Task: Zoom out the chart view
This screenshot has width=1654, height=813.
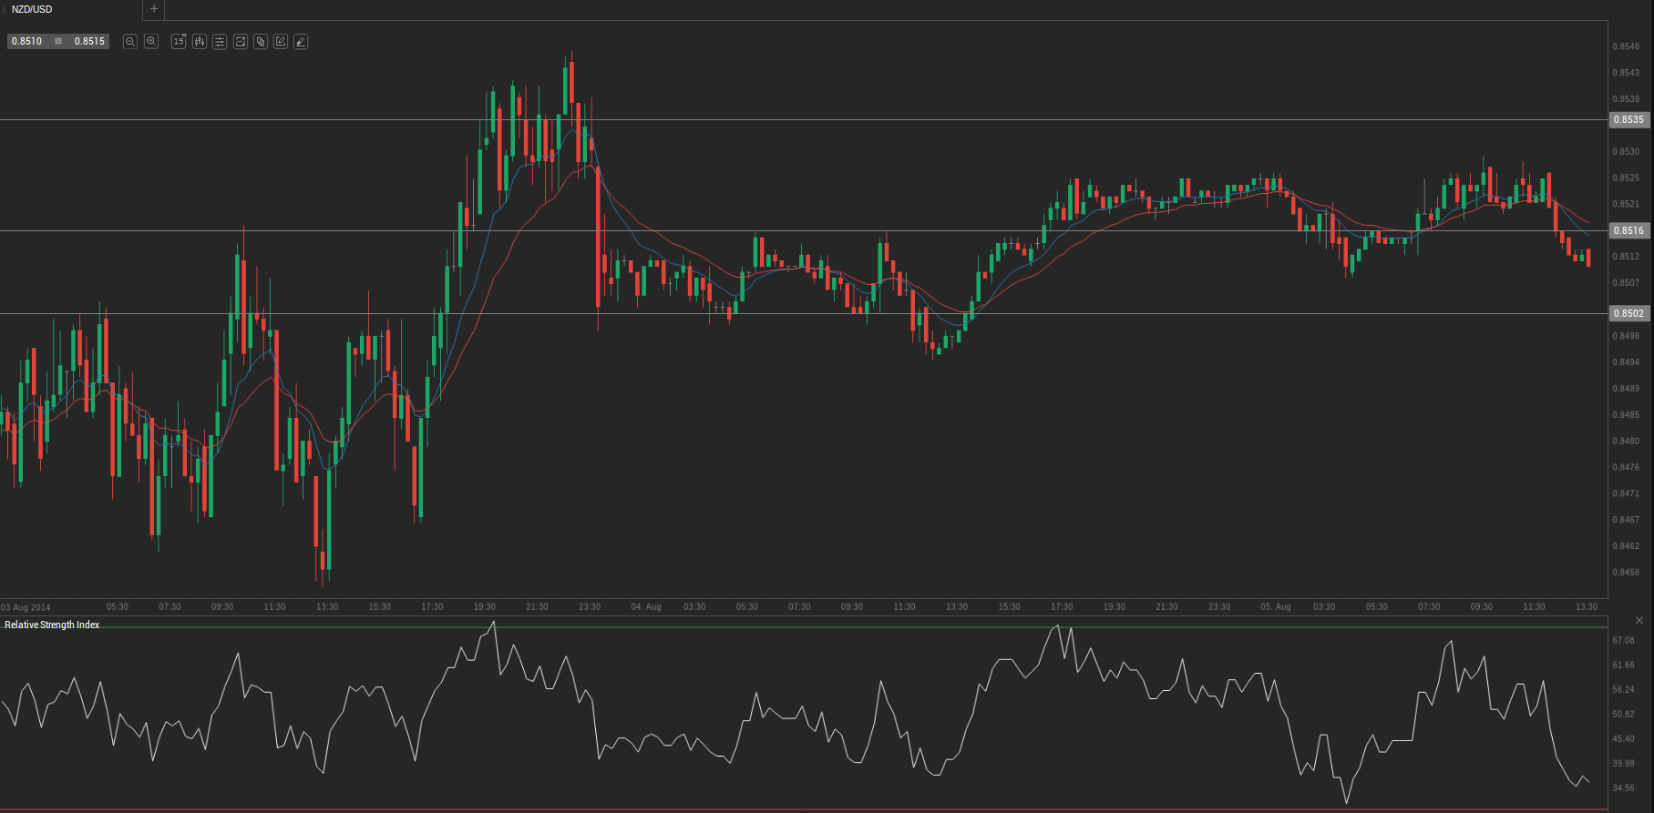Action: [130, 42]
